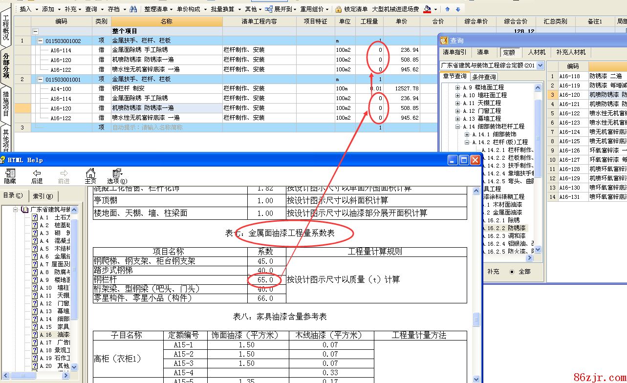The image size is (627, 383).
Task: Switch to the 人材机 tab in query panel
Action: 536,52
